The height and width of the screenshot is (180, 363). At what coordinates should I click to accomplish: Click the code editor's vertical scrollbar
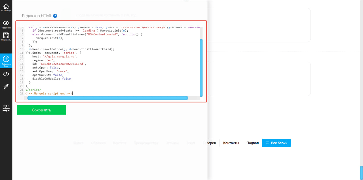pyautogui.click(x=201, y=67)
